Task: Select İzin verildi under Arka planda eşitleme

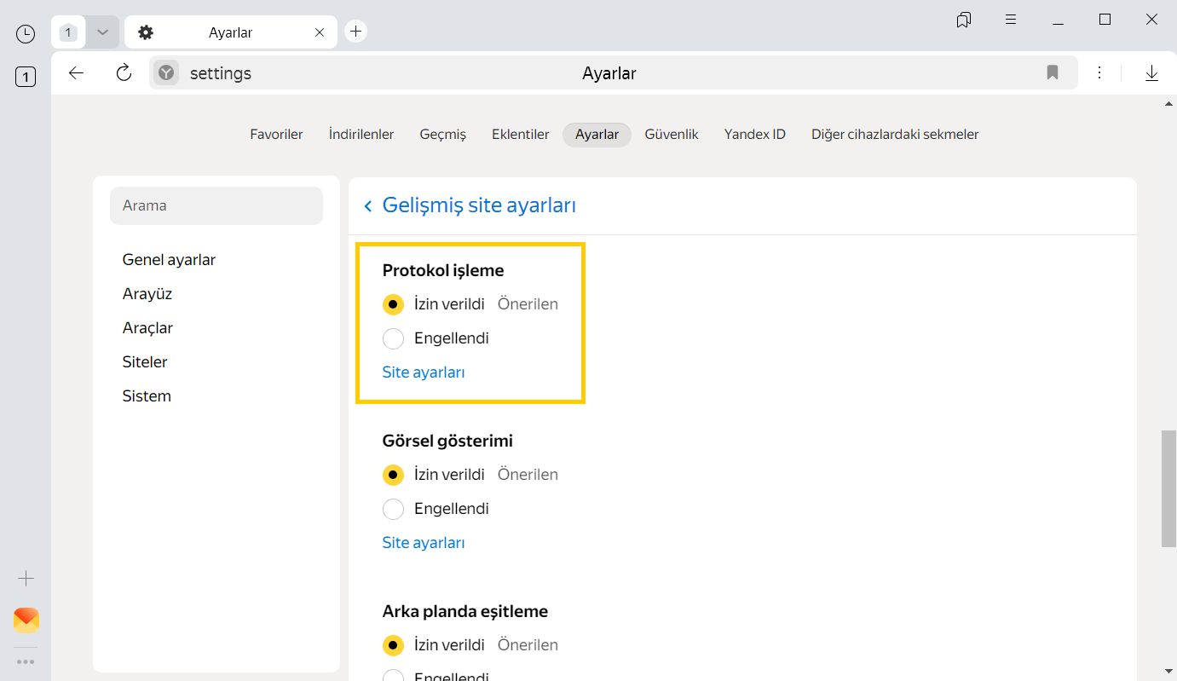Action: pos(393,645)
